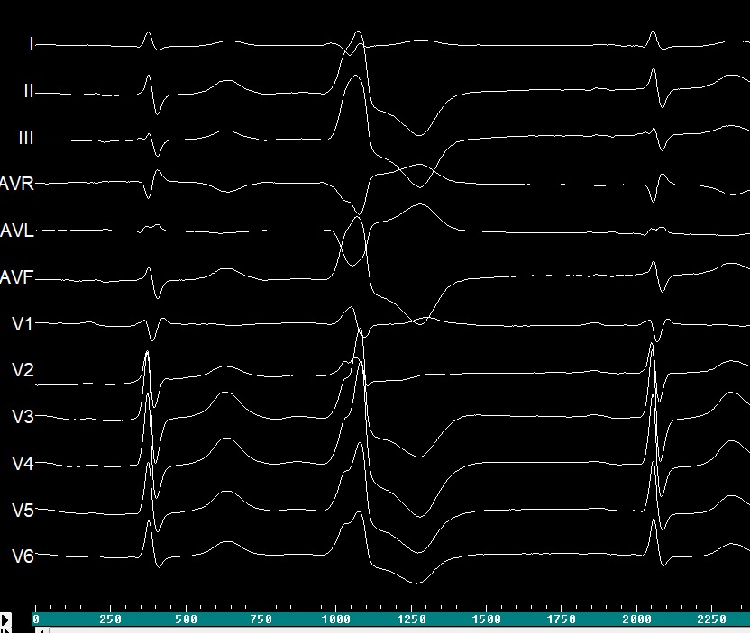Image resolution: width=750 pixels, height=633 pixels.
Task: Select the lead II channel label
Action: pyautogui.click(x=29, y=91)
